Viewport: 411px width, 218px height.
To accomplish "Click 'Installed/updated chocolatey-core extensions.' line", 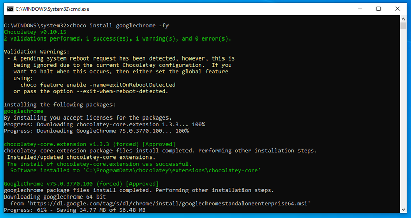I will 81,157.
